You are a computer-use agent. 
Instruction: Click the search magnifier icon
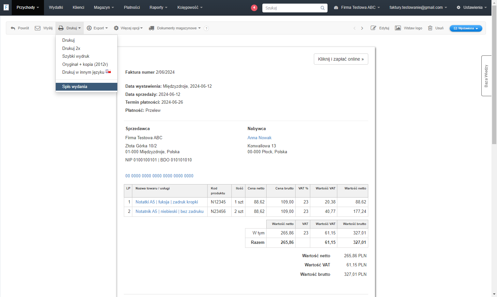click(322, 8)
